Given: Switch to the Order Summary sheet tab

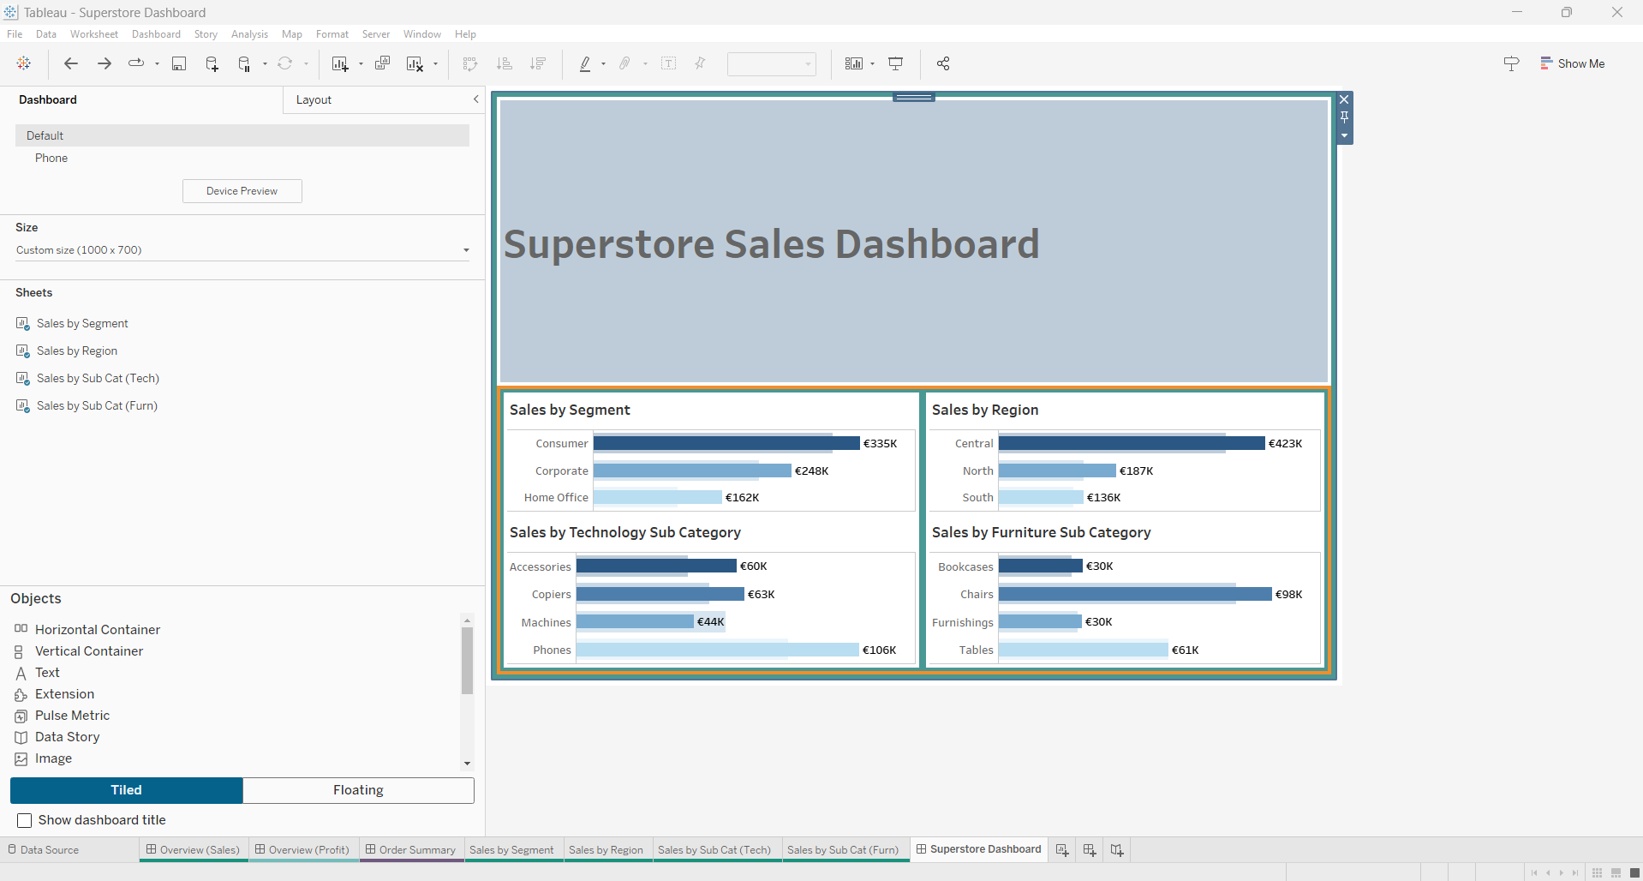Looking at the screenshot, I should pos(416,850).
